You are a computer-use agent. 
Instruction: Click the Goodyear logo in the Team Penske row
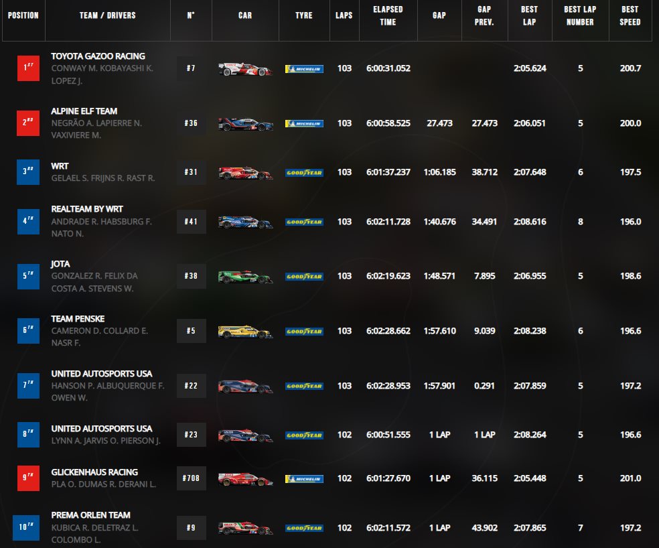[304, 332]
